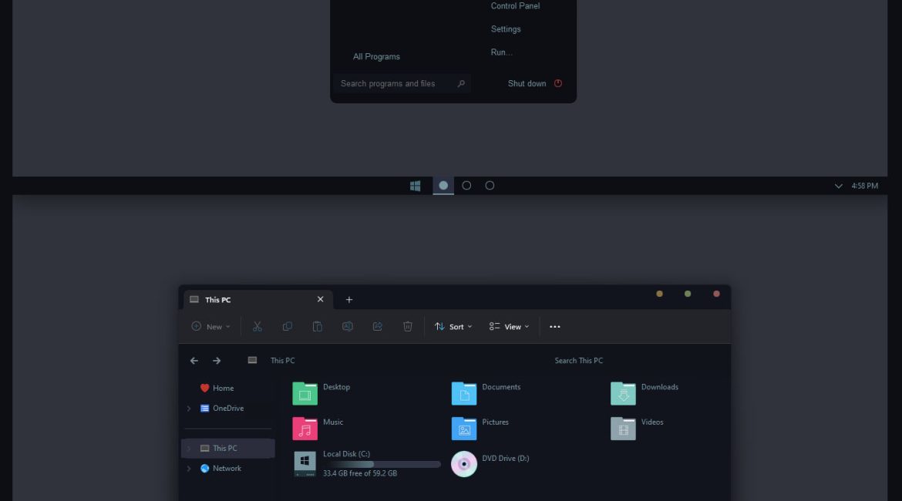This screenshot has height=501, width=902.
Task: Open the Music folder
Action: click(305, 428)
